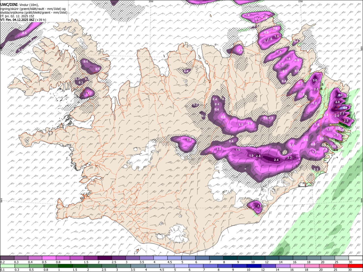Click darkest purple snow swatch between 2 and 2.5
This screenshot has width=363, height=272.
(105, 258)
